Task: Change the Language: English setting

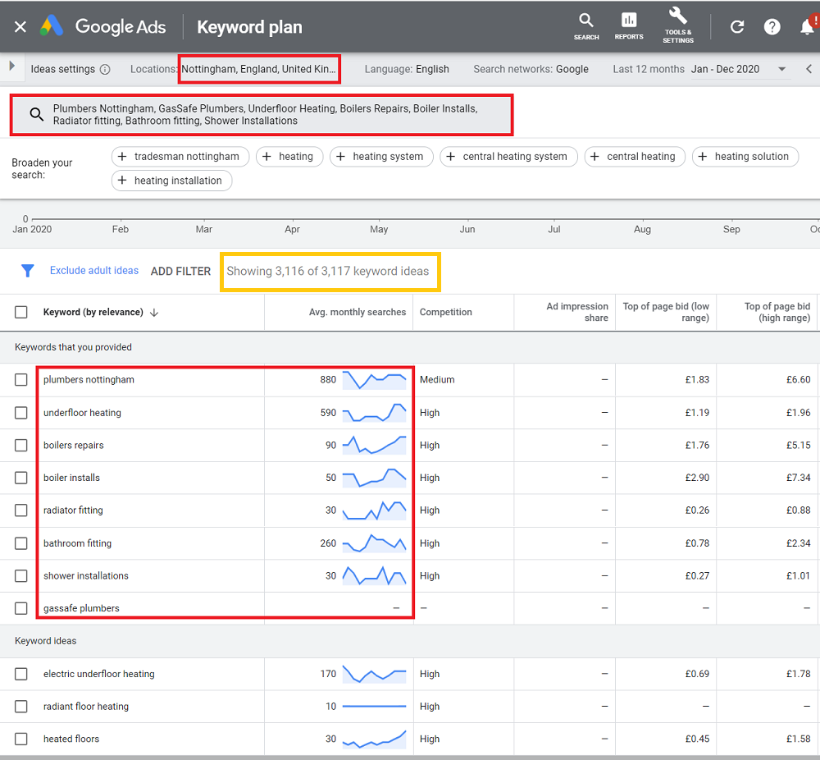Action: coord(407,69)
